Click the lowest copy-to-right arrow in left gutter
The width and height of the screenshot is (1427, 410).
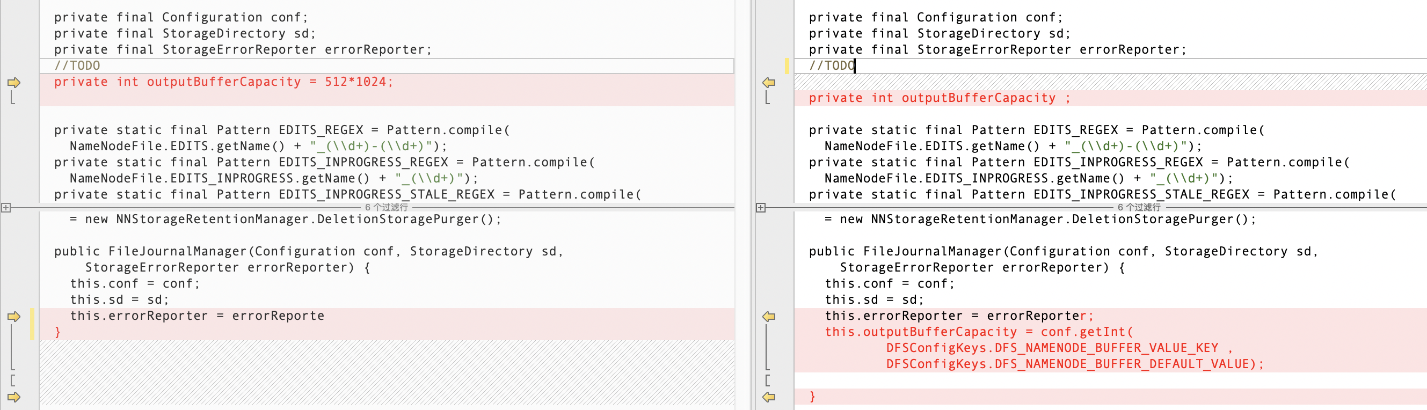(x=14, y=397)
